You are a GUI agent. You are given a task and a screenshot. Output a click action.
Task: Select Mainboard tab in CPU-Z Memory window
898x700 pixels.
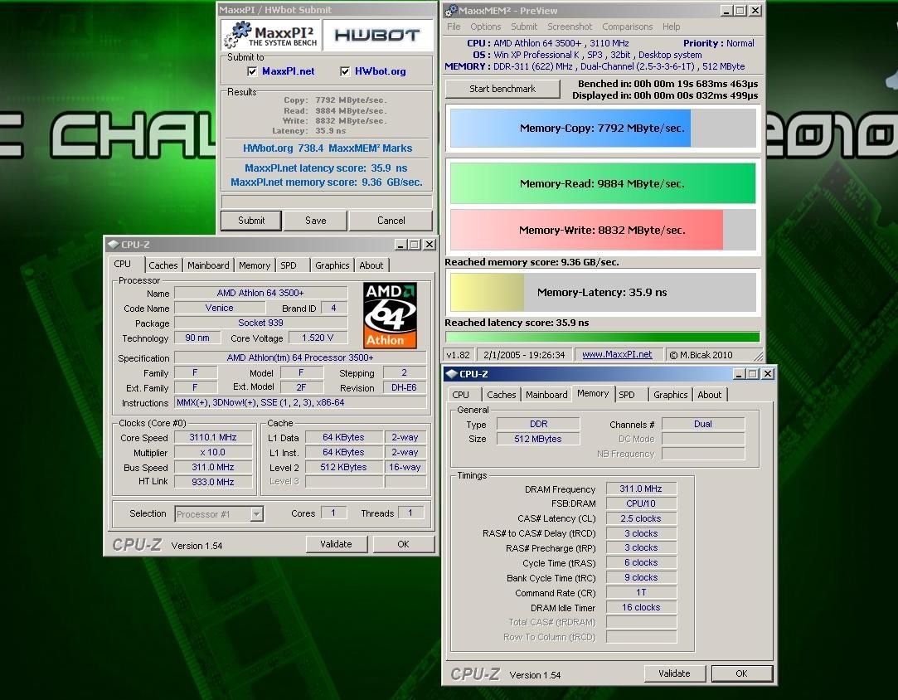[x=547, y=395]
